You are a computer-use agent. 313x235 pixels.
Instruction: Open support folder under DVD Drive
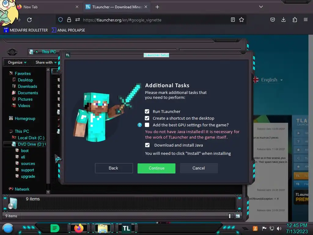click(28, 170)
